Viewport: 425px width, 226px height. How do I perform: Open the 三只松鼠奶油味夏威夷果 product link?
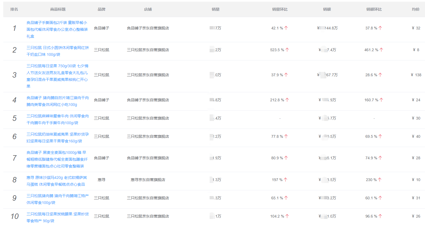pyautogui.click(x=58, y=138)
